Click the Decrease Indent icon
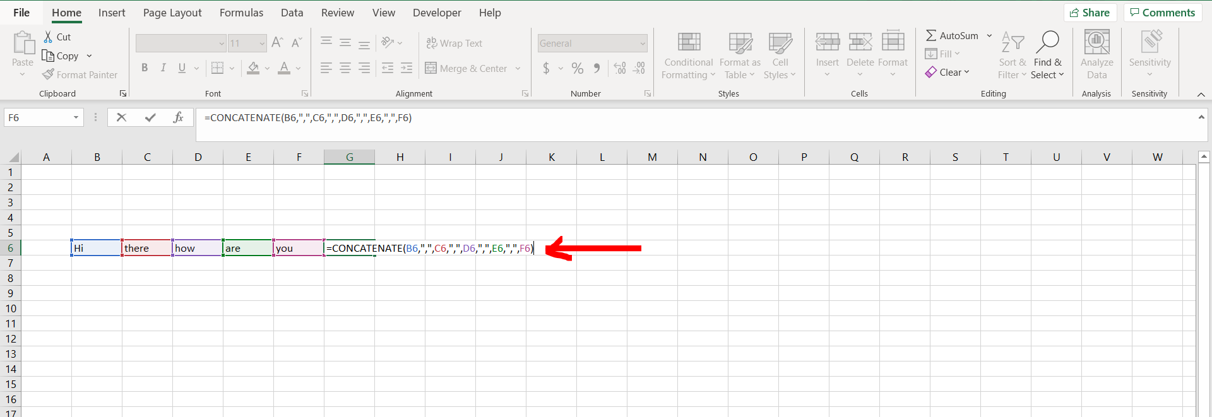 pos(388,68)
